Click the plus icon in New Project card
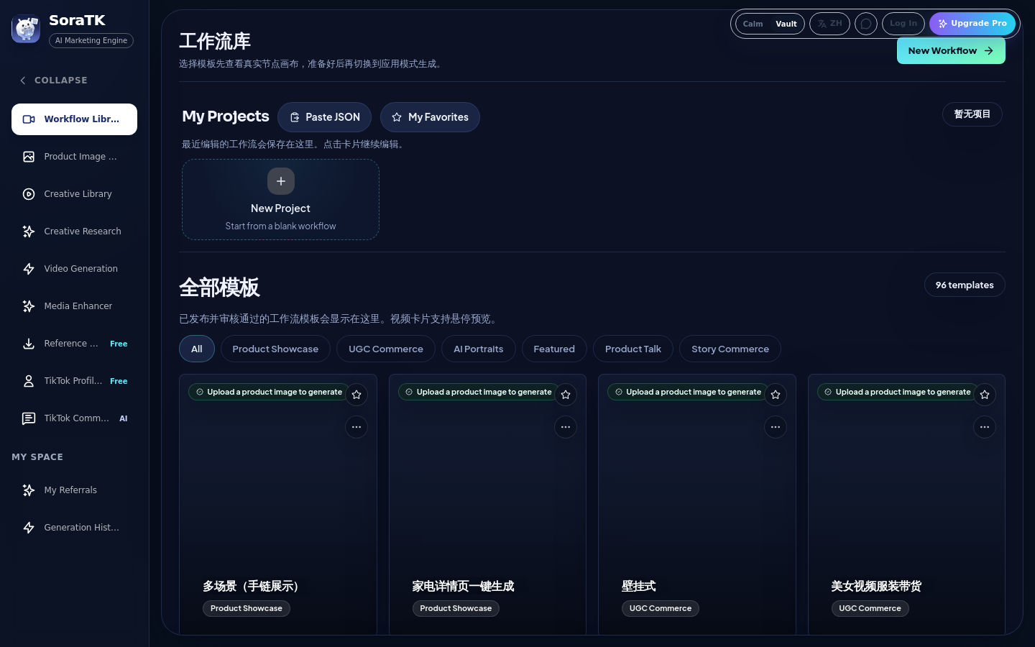The image size is (1035, 647). pyautogui.click(x=281, y=181)
